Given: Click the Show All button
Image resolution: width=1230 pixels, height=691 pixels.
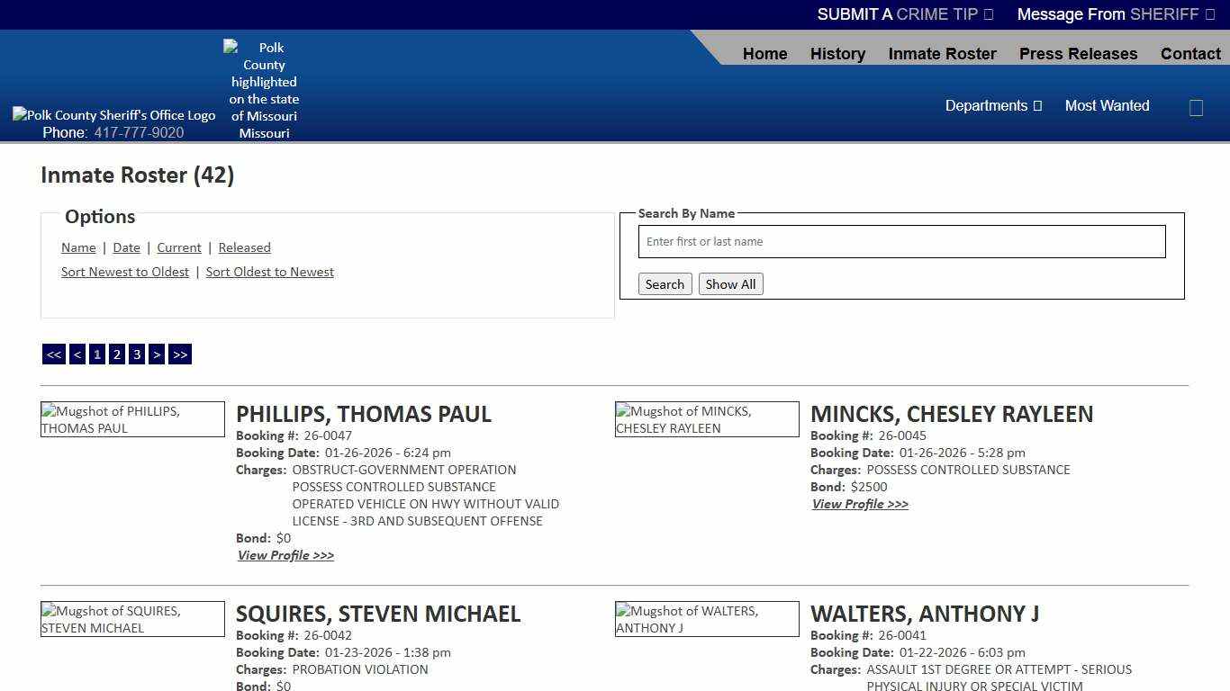Looking at the screenshot, I should (x=730, y=283).
